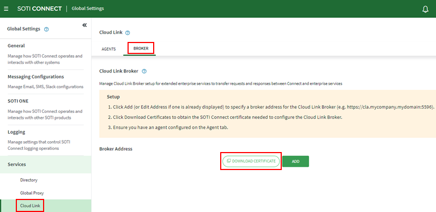This screenshot has width=436, height=212.
Task: Click 'Manage Email, SMS, Slack configurations' text
Action: (46, 87)
